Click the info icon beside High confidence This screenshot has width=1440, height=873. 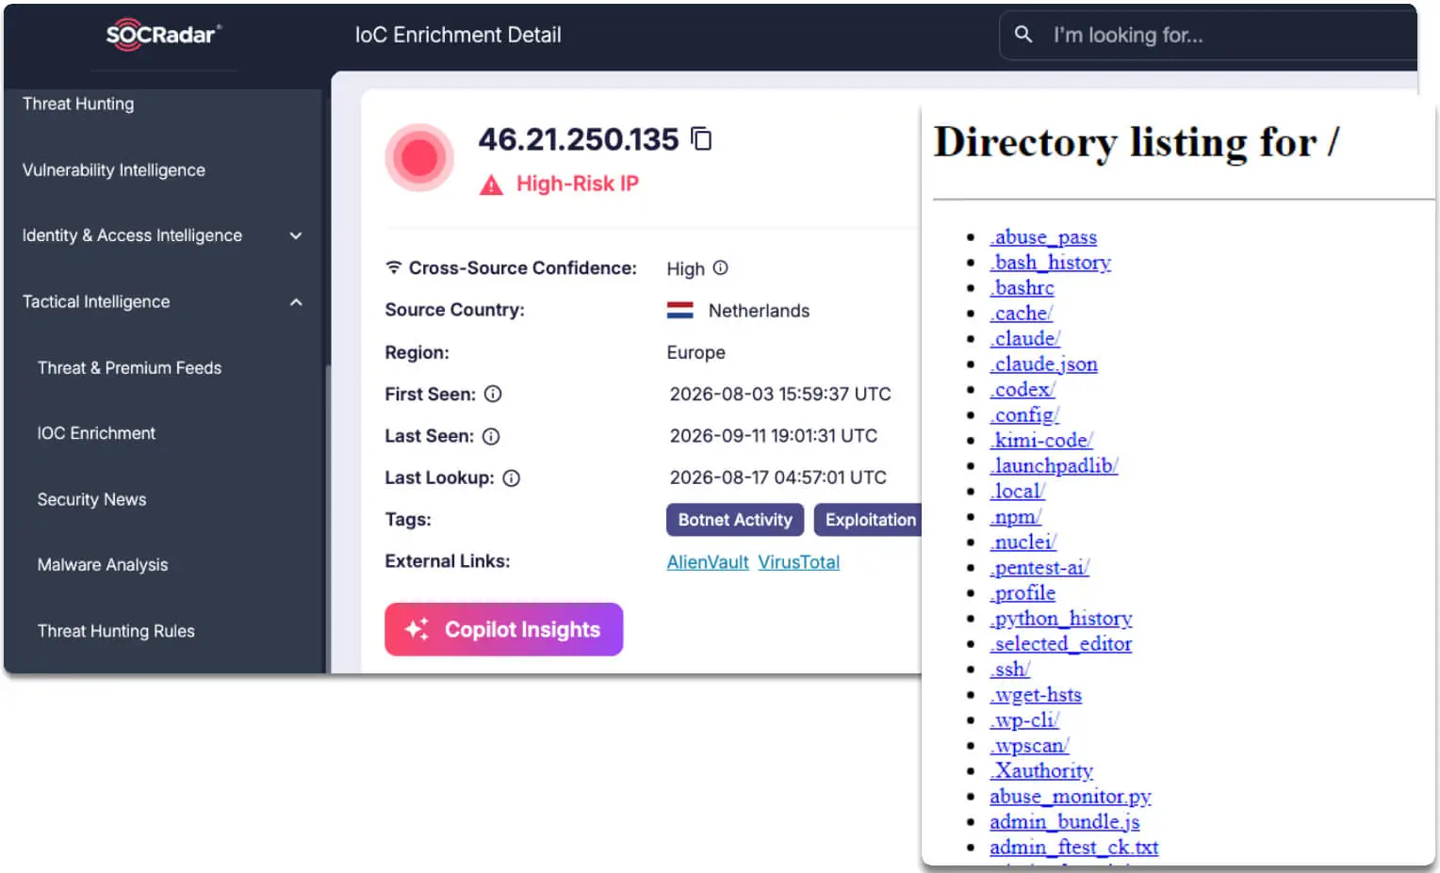coord(720,268)
